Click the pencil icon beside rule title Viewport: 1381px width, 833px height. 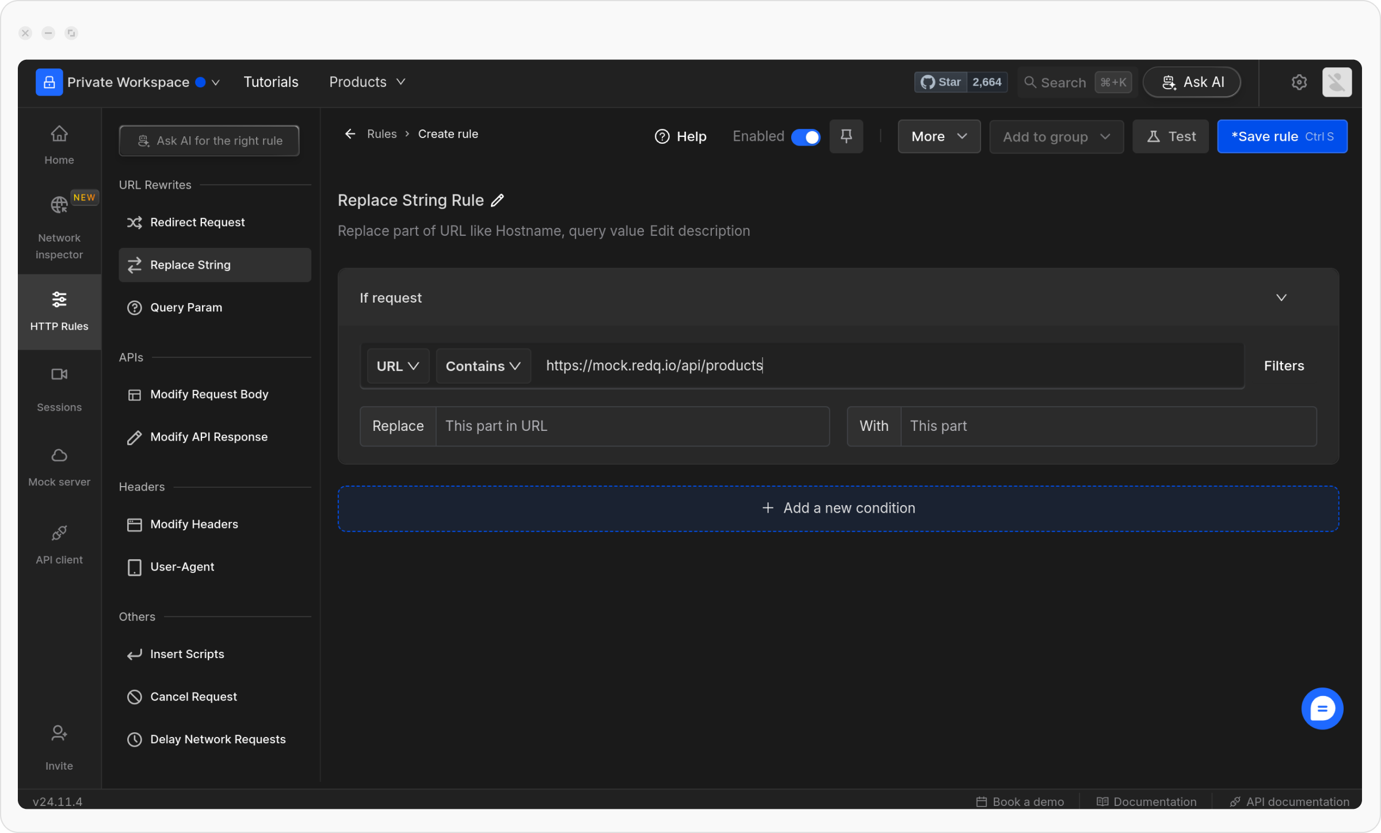497,200
